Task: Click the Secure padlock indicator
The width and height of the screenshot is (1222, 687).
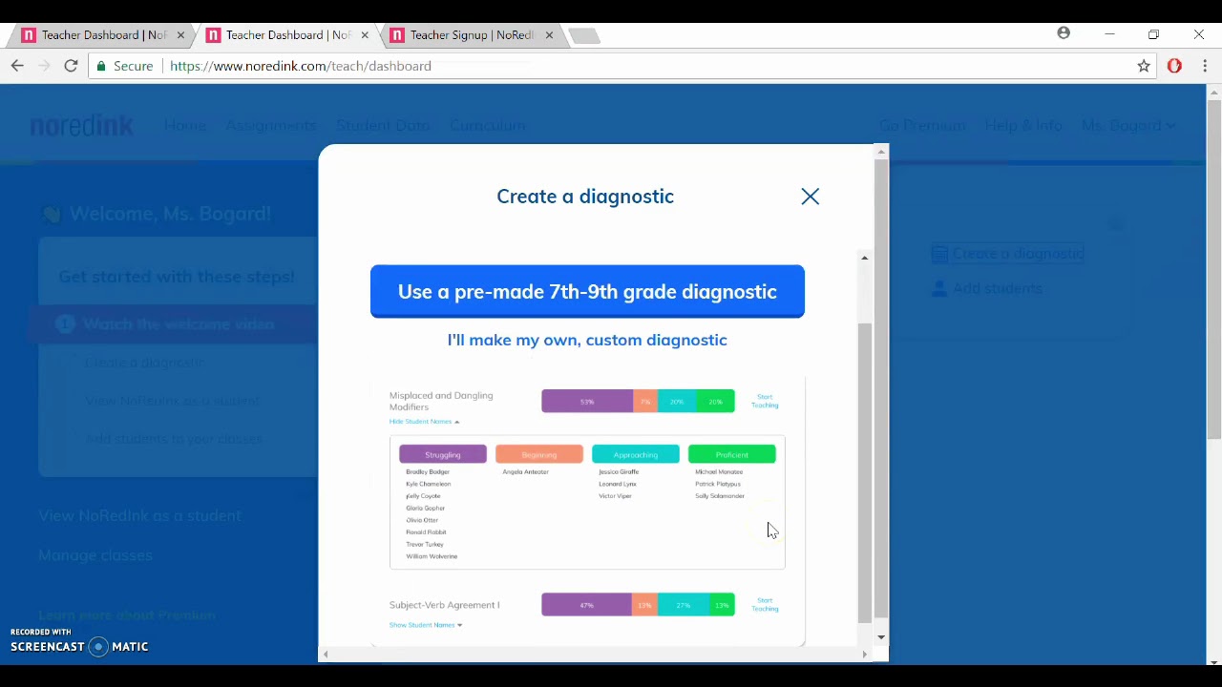Action: coord(125,66)
